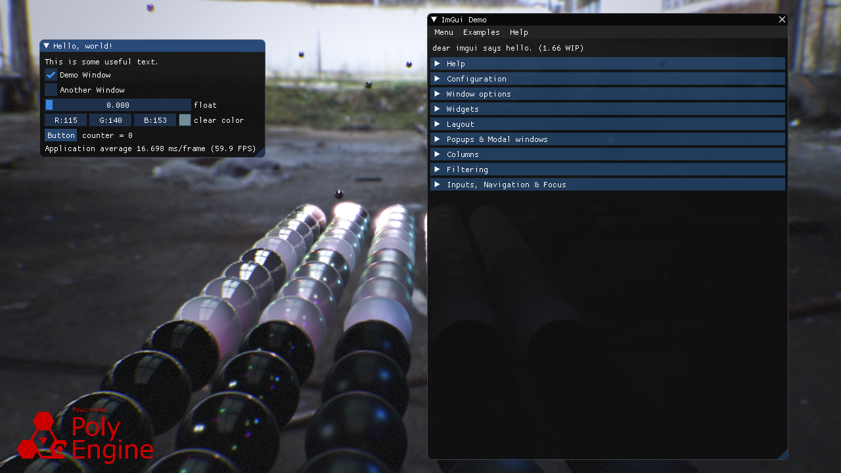This screenshot has width=841, height=473.
Task: Click the ImGui Demo title bar text
Action: point(464,20)
